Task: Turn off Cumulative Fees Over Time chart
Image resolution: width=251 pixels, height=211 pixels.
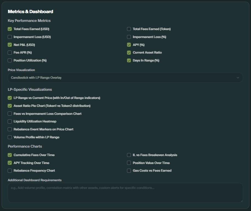Action: coord(10,155)
